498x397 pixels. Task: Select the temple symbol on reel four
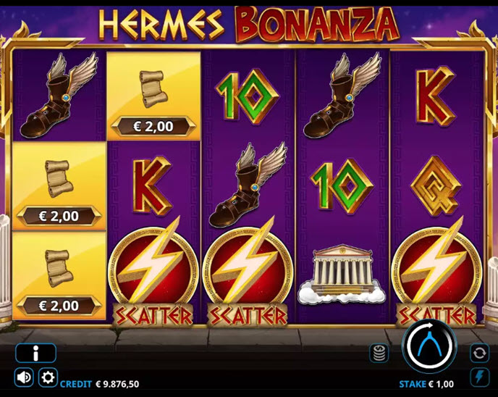pos(342,273)
